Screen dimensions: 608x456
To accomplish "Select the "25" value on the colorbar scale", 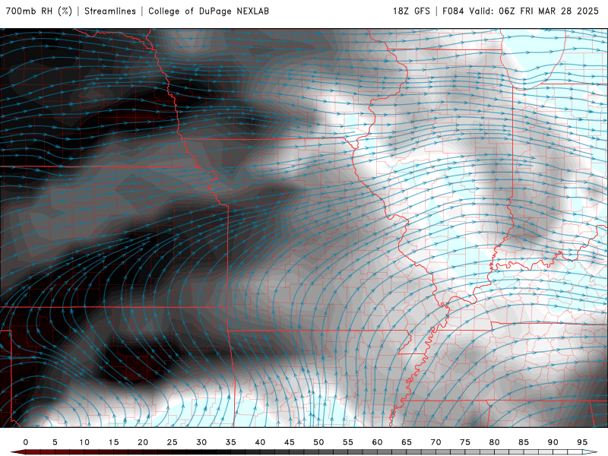I will (x=173, y=442).
